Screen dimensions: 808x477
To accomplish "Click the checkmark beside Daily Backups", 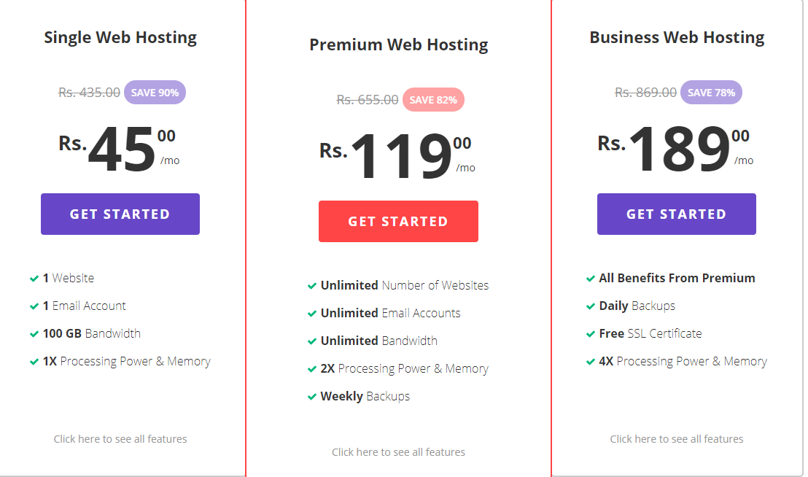I will (591, 306).
